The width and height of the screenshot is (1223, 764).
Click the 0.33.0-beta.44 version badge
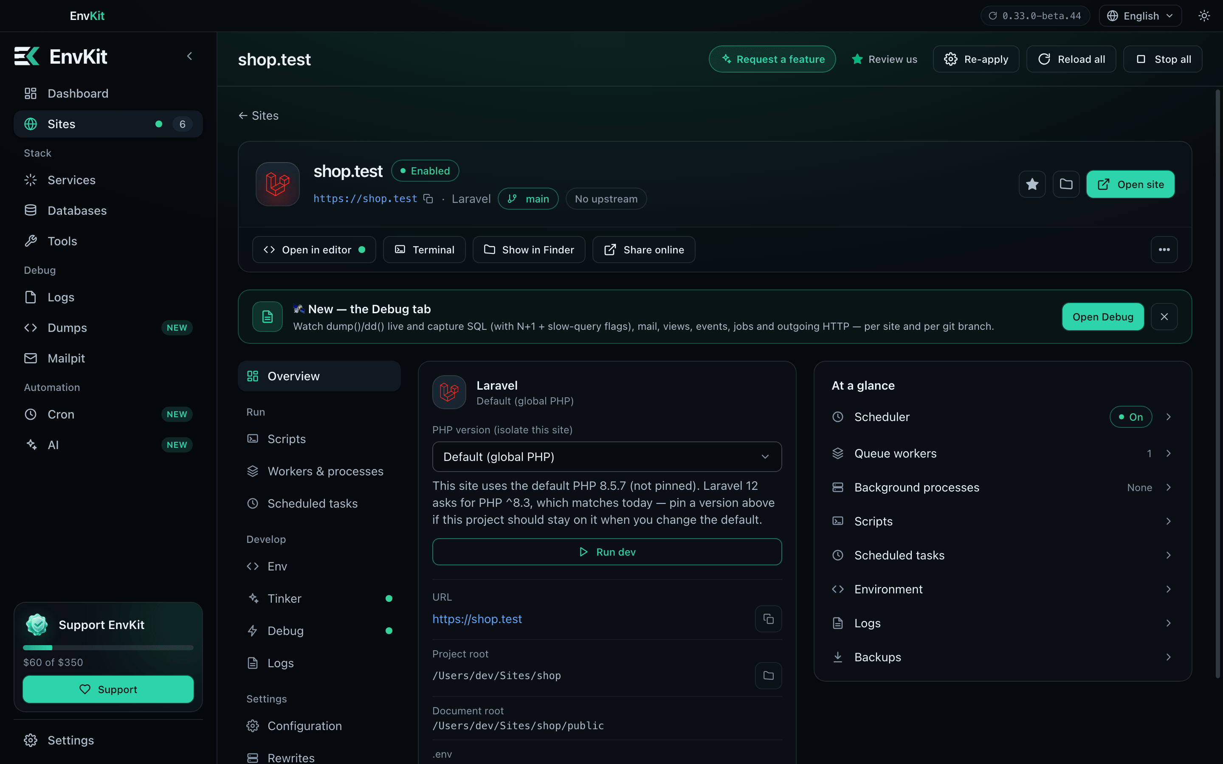point(1035,16)
